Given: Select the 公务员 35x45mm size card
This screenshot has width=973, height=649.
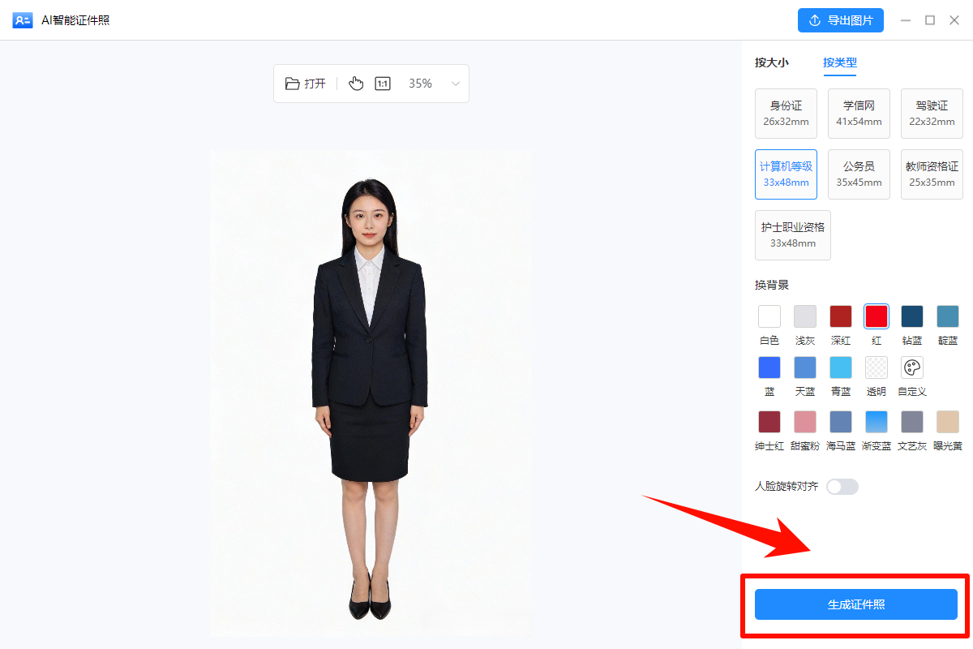Looking at the screenshot, I should [x=858, y=174].
